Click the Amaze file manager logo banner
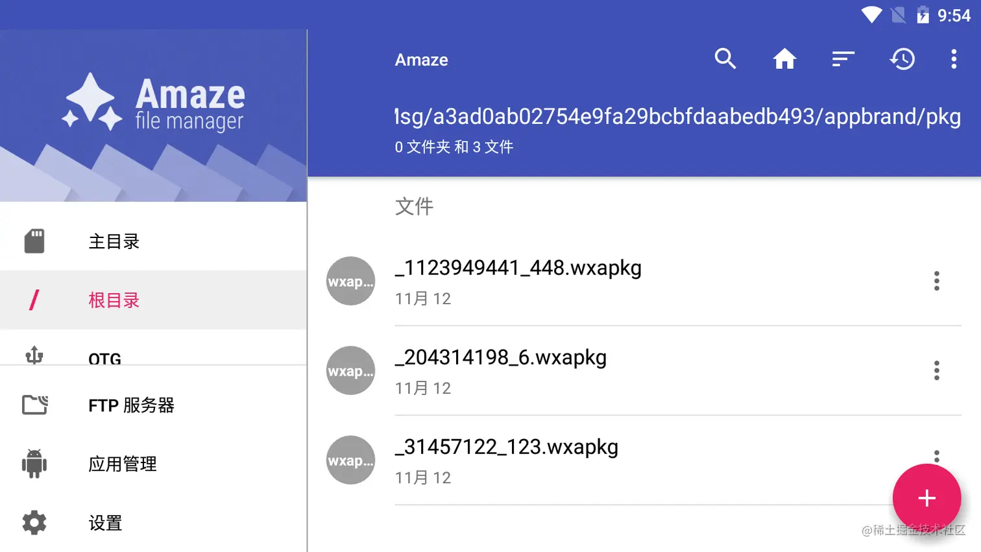Image resolution: width=981 pixels, height=552 pixels. point(153,115)
